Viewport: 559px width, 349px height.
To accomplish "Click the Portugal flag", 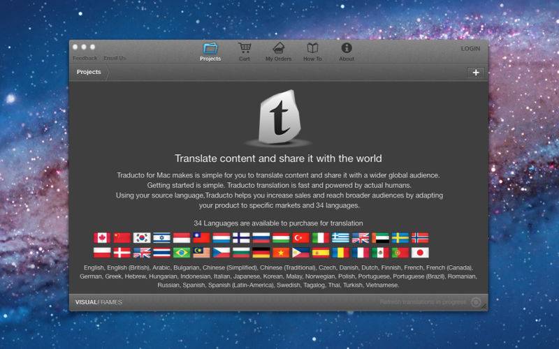I will coord(400,253).
